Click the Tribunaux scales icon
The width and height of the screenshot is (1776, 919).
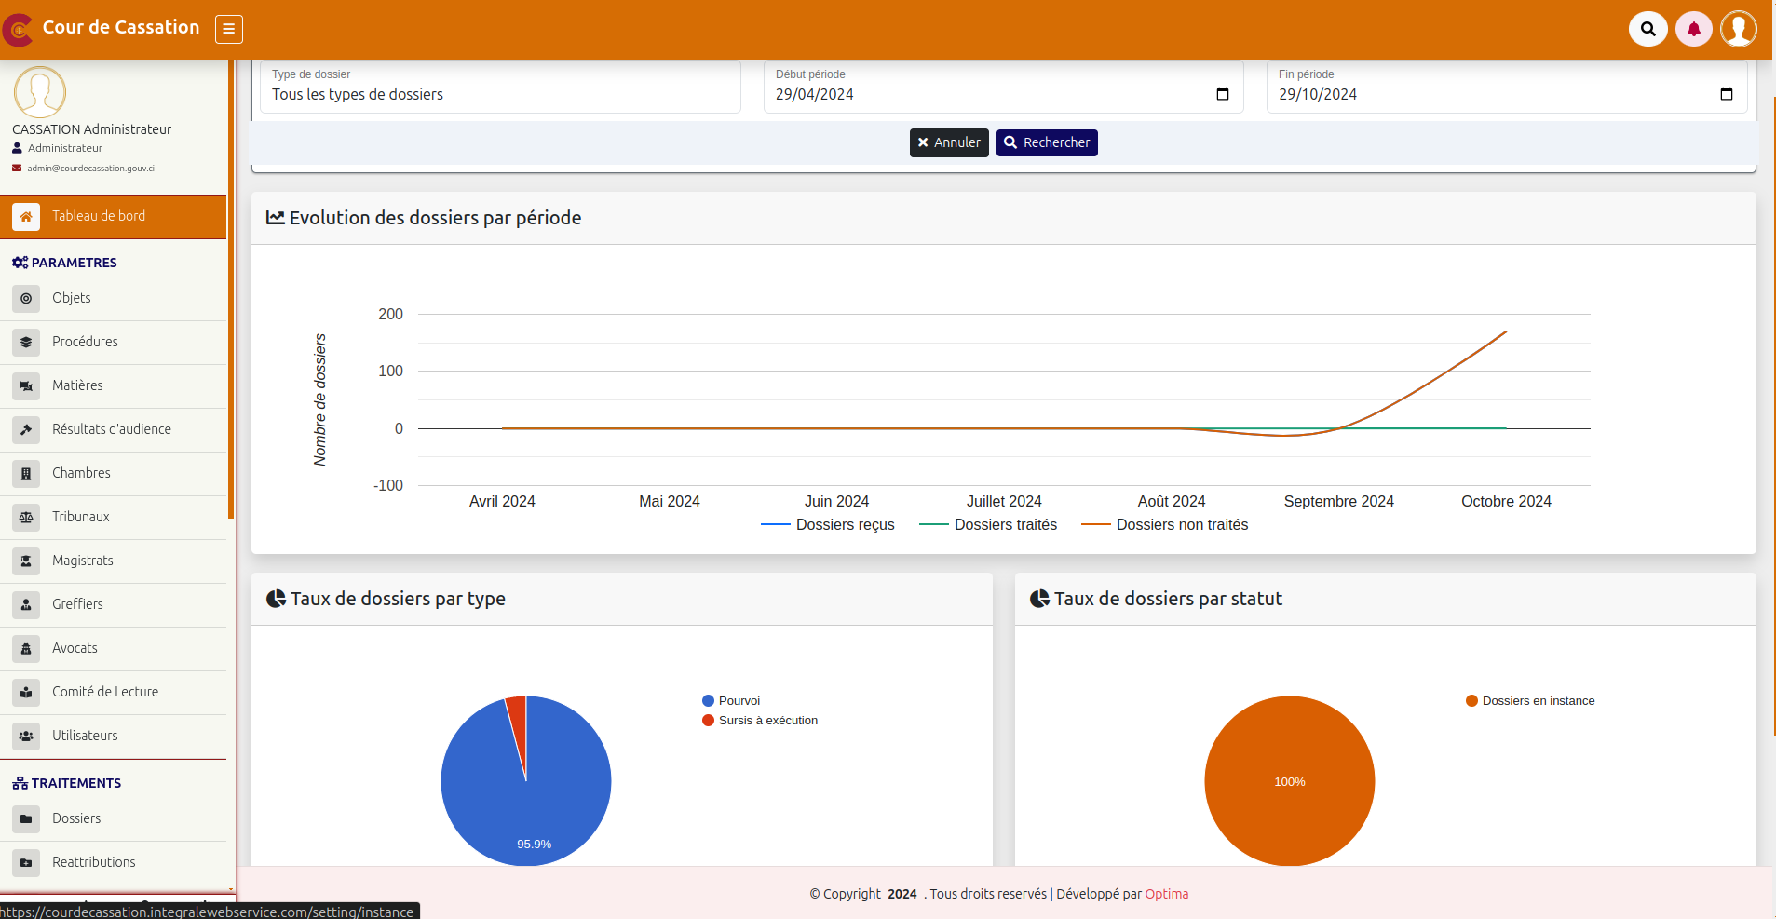click(x=26, y=518)
